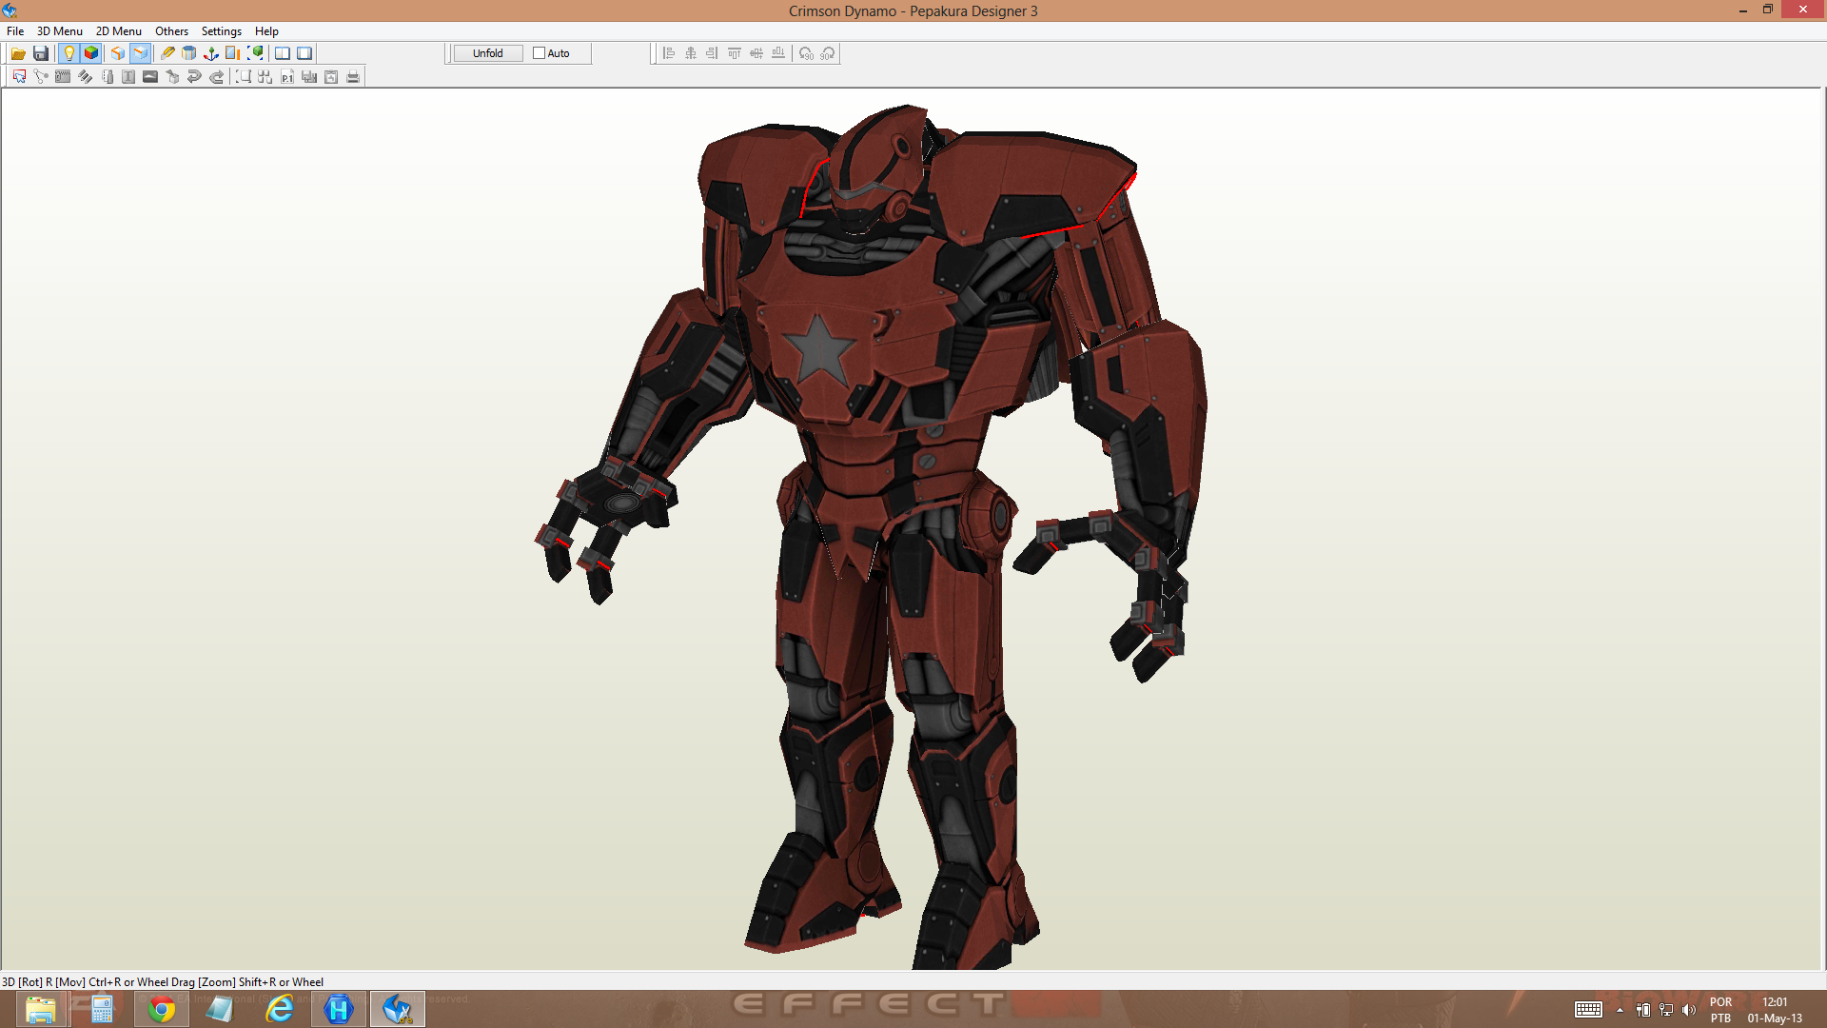Click the align left icon
This screenshot has width=1827, height=1028.
coord(669,53)
